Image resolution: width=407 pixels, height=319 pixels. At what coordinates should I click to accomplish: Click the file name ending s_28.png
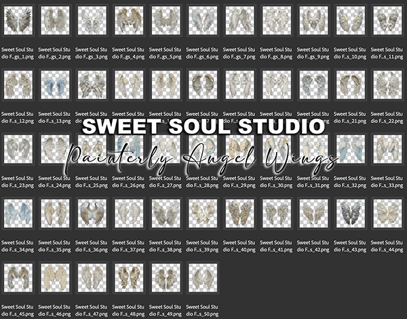pos(202,182)
